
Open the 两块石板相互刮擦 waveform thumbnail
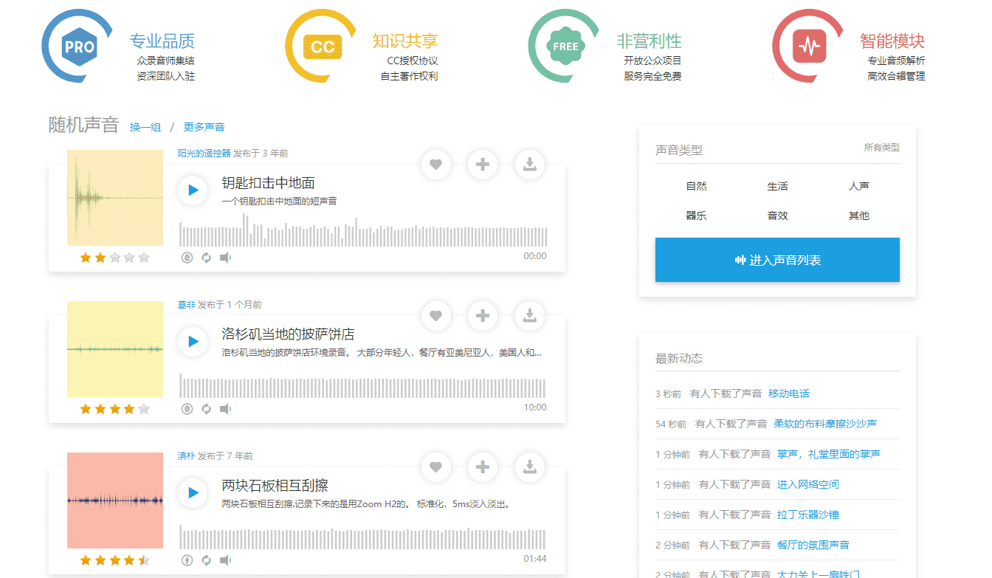tap(115, 500)
